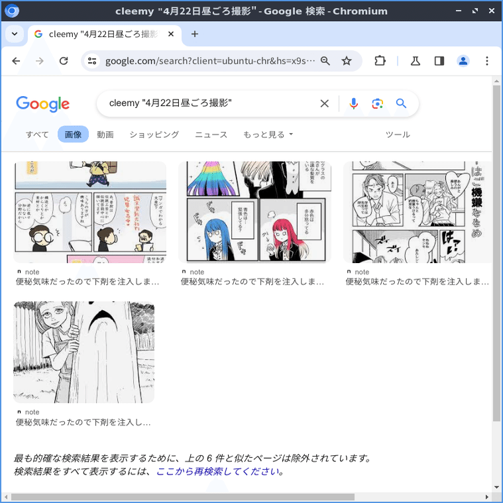The width and height of the screenshot is (503, 503).
Task: Submit search with blue magnifier icon
Action: [x=401, y=103]
